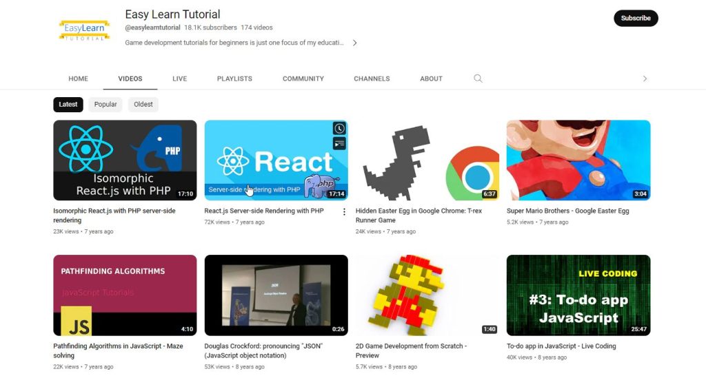Open three-dot menu for React.js video
Screen dimensions: 706x387
click(344, 211)
